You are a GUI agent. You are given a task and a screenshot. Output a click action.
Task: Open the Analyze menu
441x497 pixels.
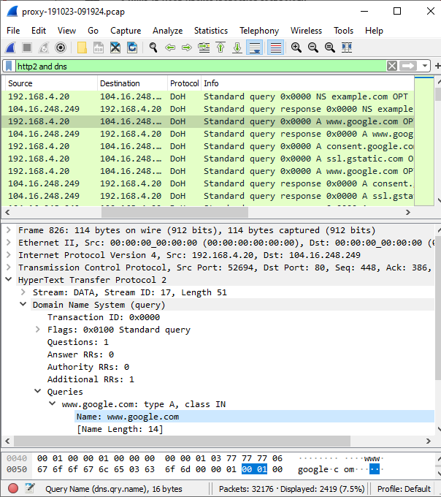(167, 31)
